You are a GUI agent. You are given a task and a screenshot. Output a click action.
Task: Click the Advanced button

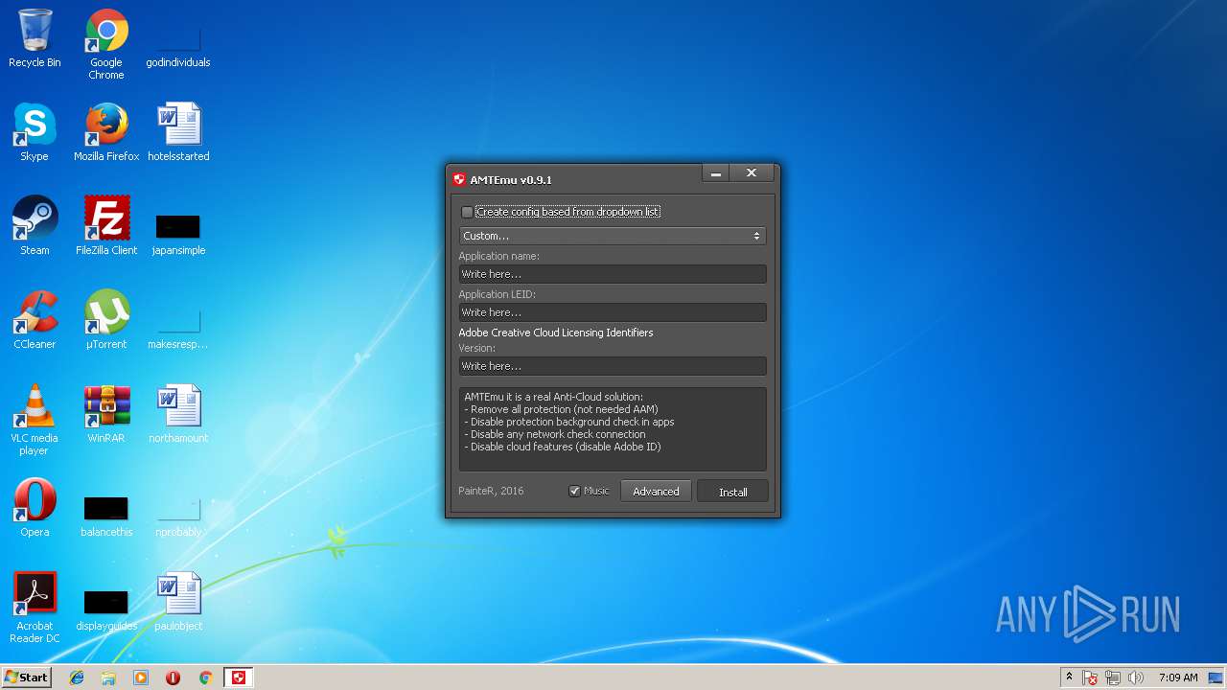point(656,491)
